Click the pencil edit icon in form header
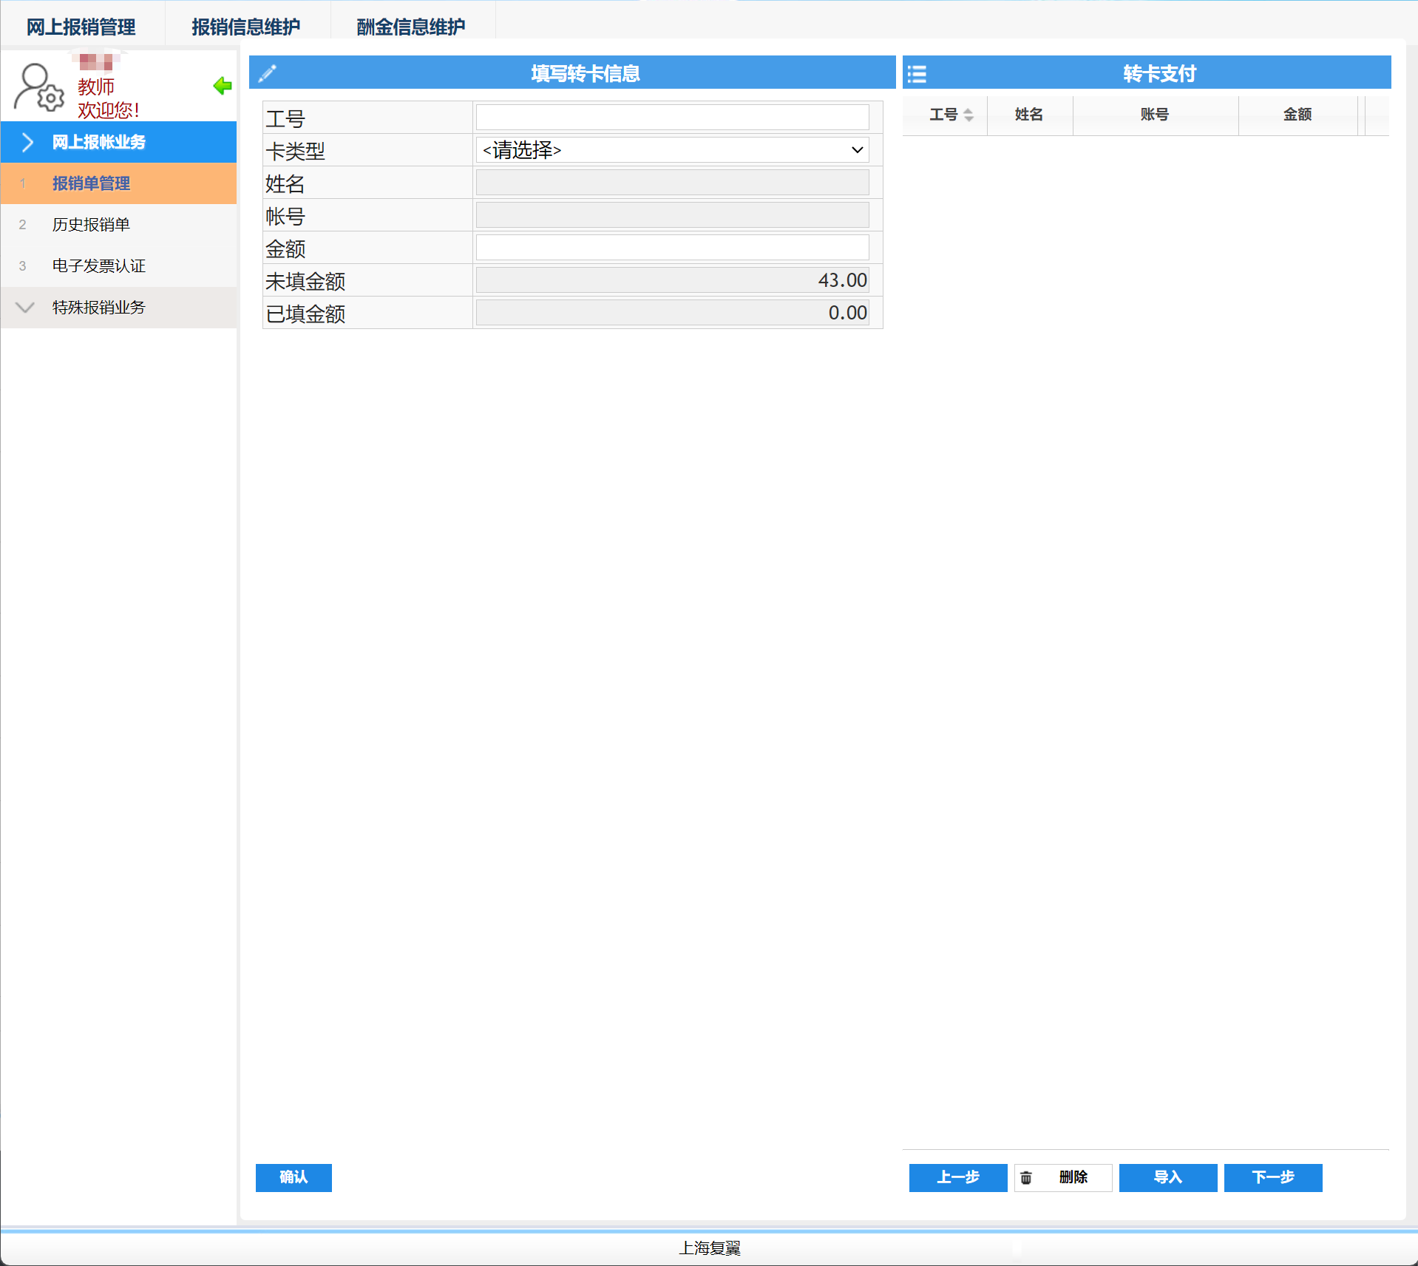 (x=268, y=72)
